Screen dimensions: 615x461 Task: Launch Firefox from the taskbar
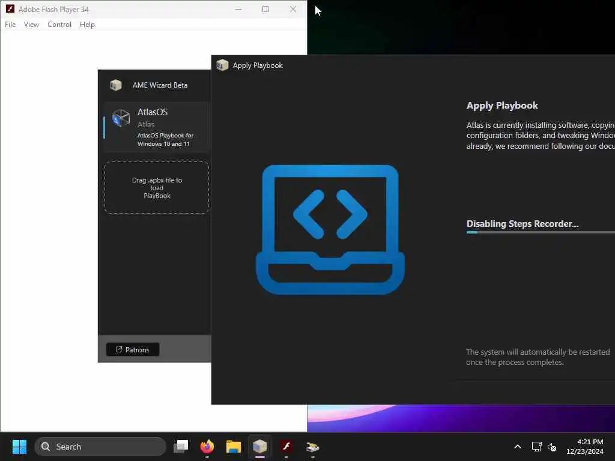pyautogui.click(x=207, y=447)
